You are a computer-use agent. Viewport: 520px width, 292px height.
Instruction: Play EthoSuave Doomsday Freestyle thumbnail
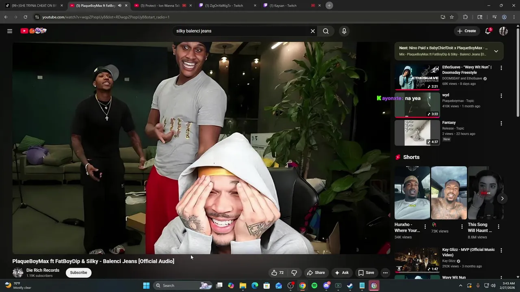[417, 77]
